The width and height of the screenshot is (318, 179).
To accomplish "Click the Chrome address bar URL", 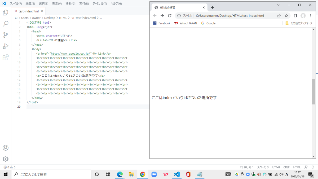I will click(230, 16).
